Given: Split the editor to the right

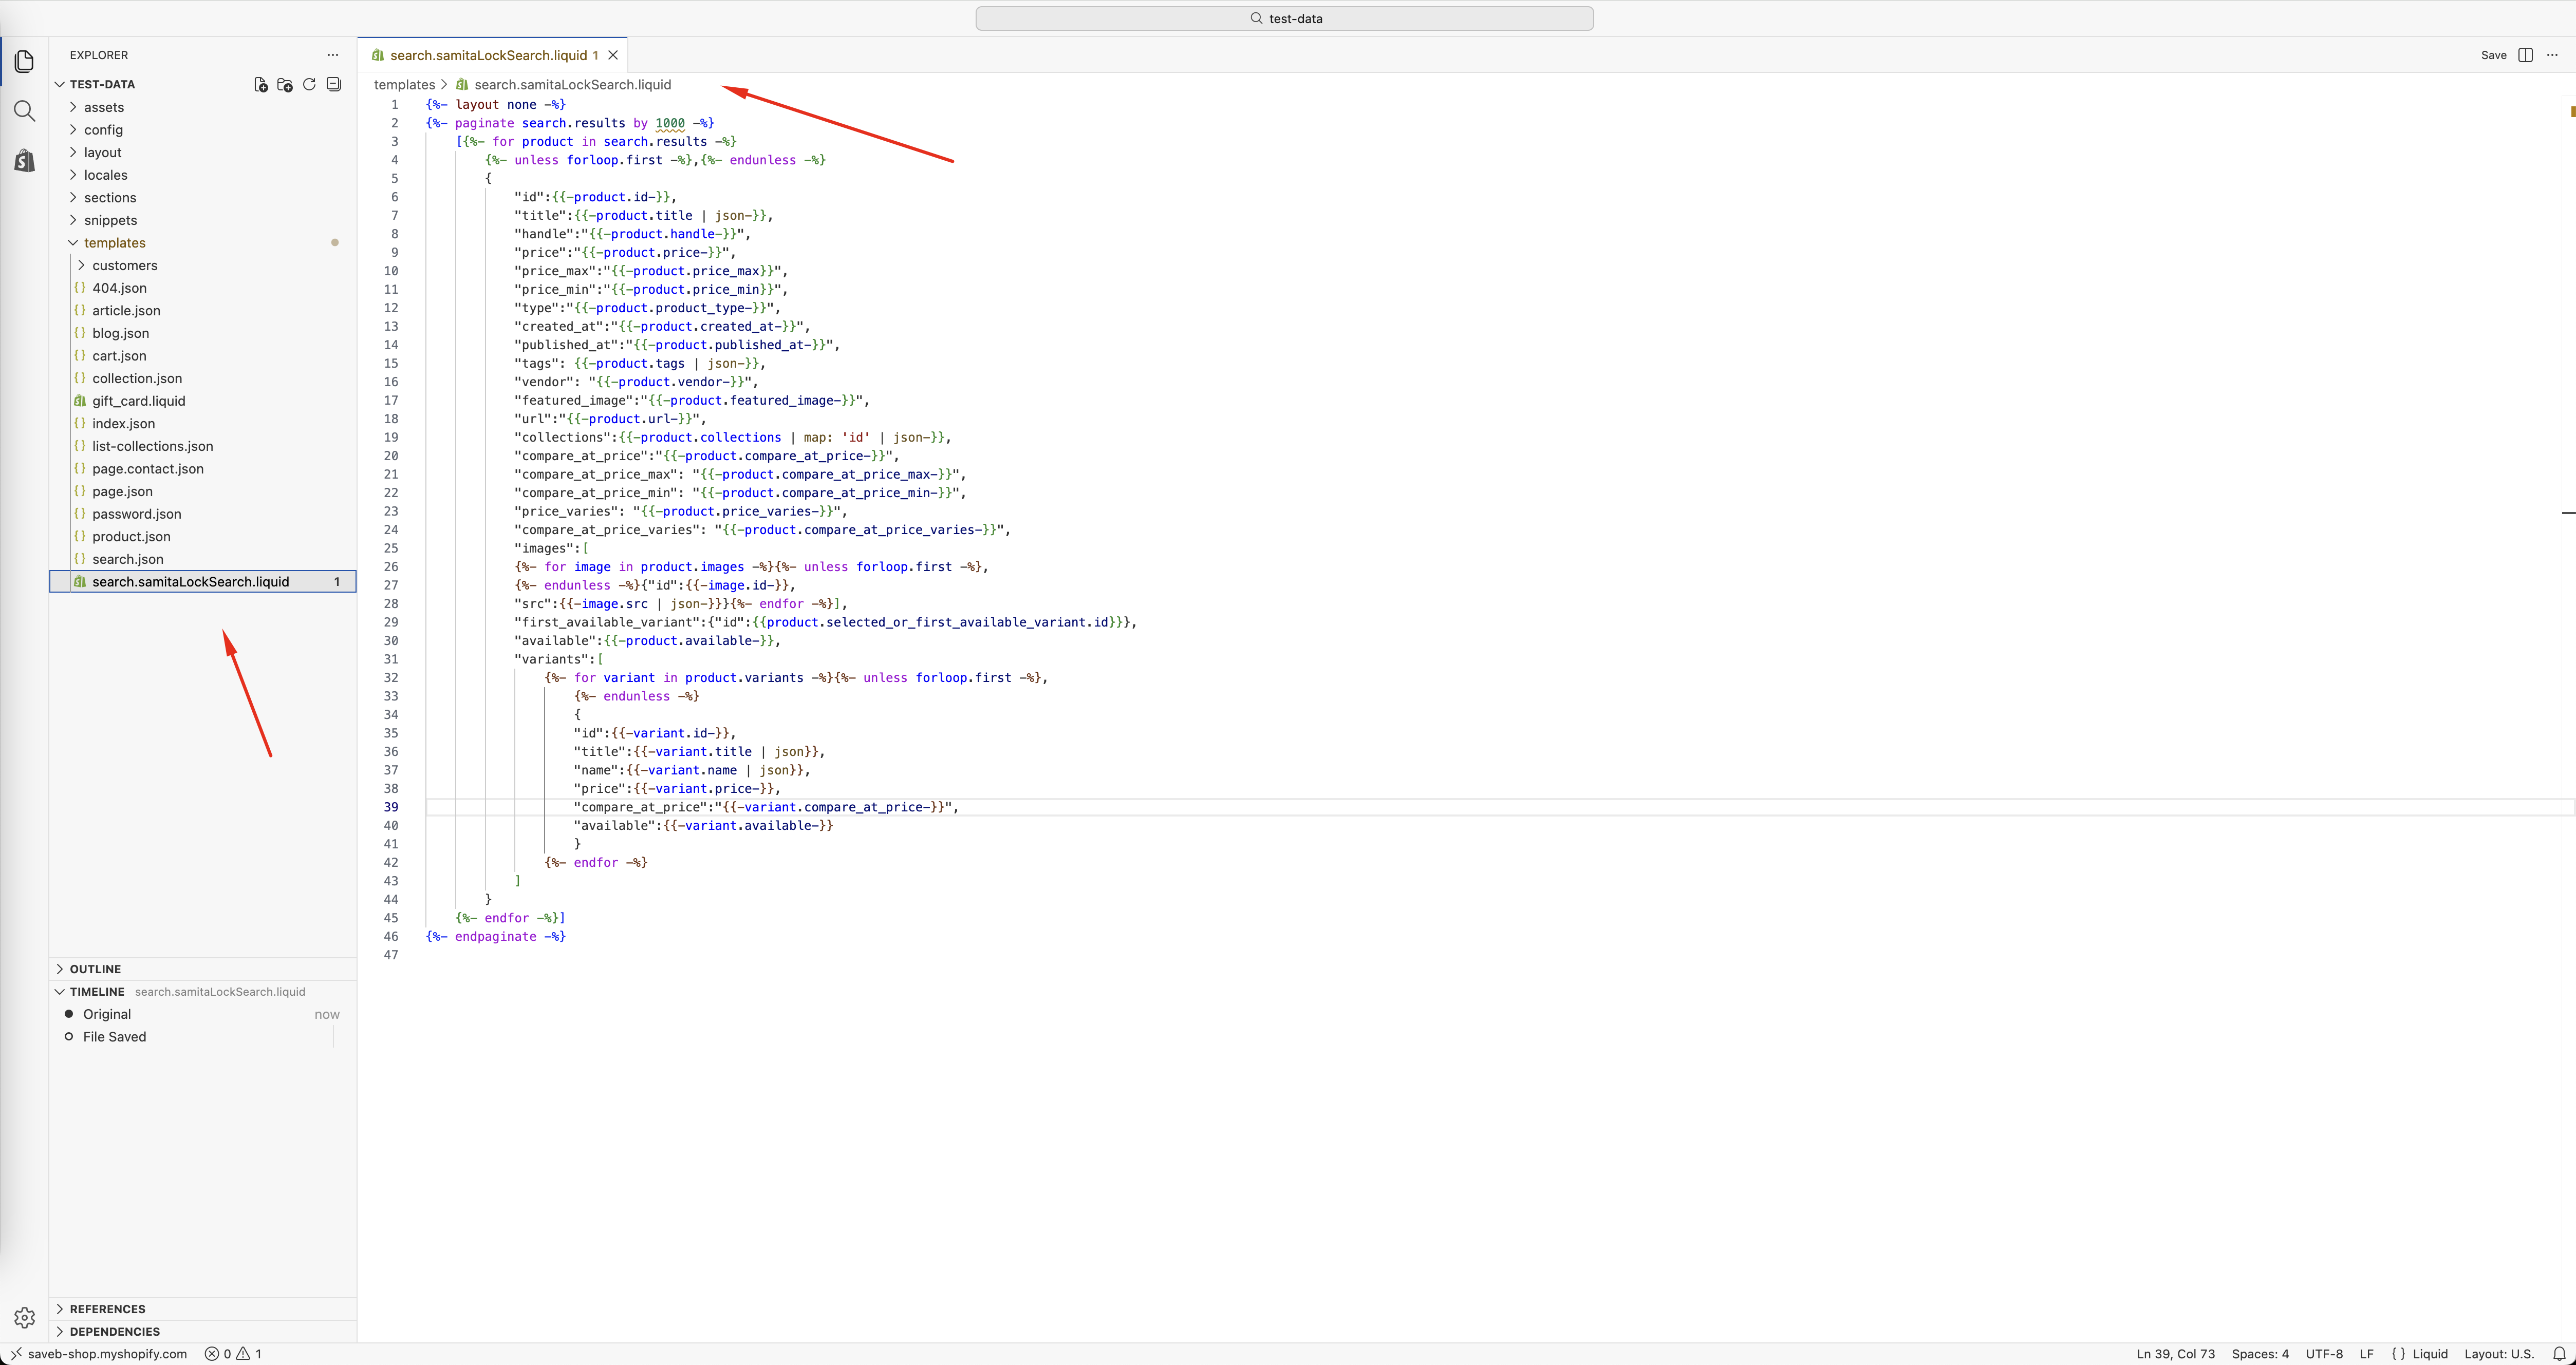Looking at the screenshot, I should click(2525, 55).
